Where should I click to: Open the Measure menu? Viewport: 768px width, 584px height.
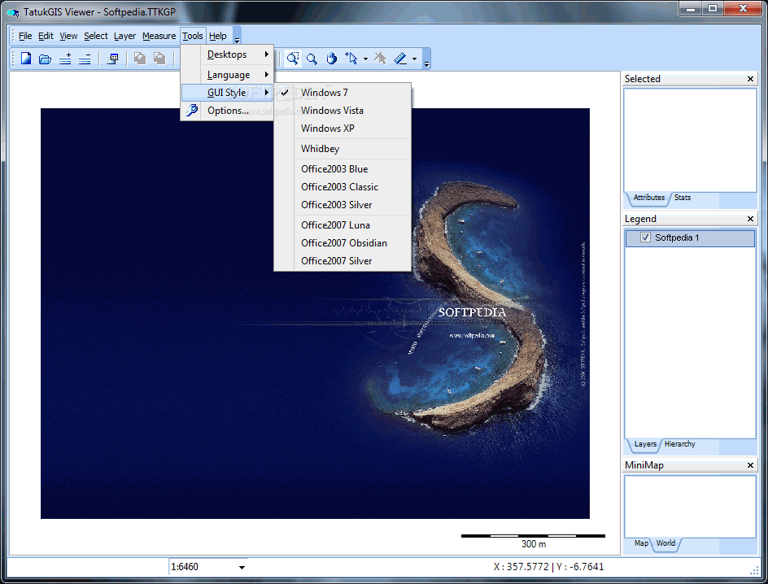point(159,36)
